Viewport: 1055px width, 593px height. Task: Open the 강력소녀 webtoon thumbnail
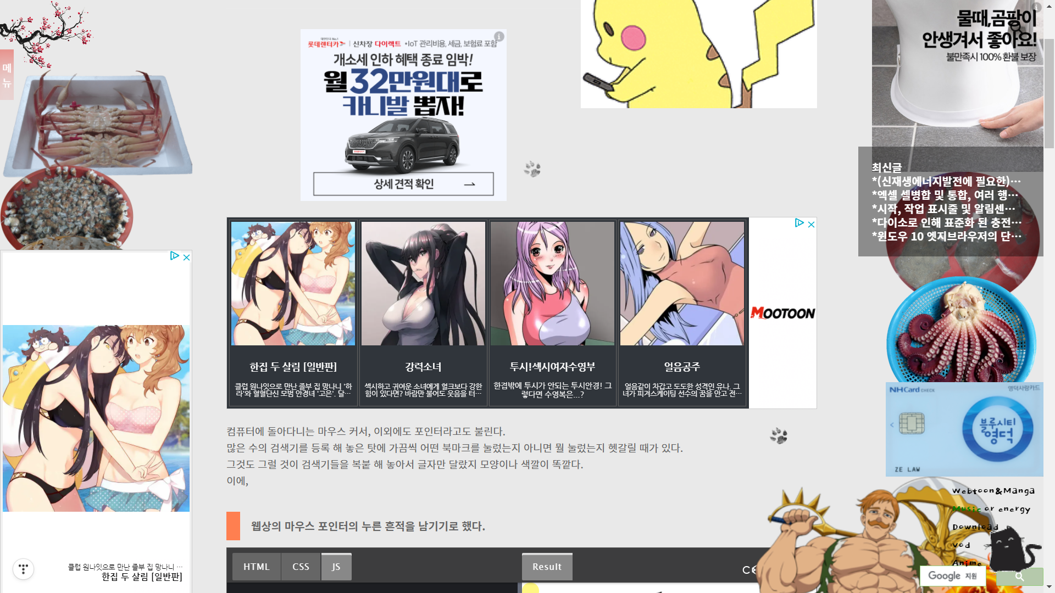(423, 284)
